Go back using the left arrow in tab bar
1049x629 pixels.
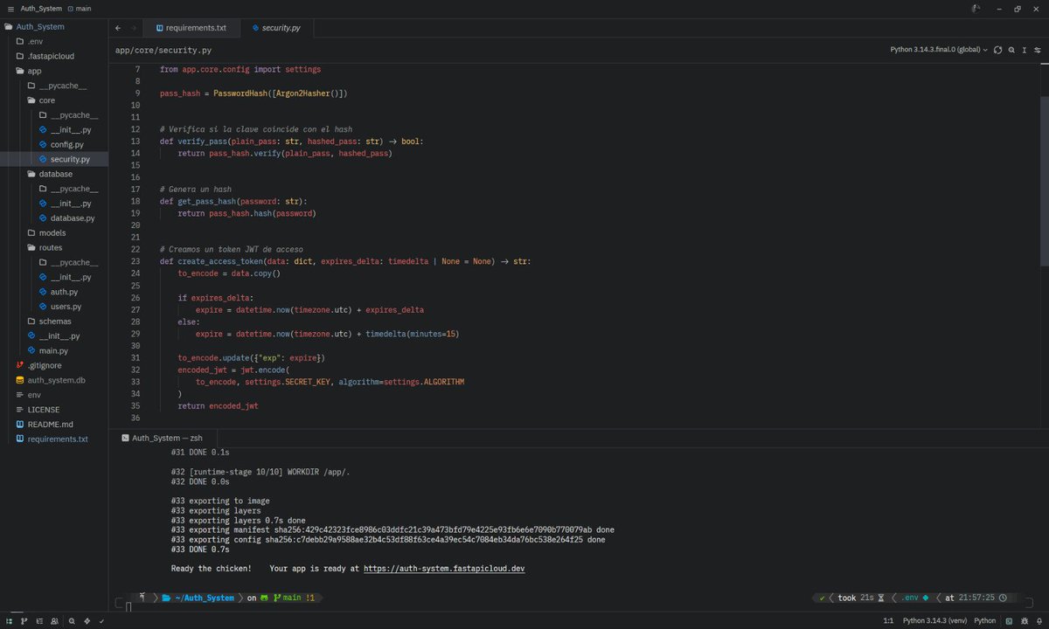click(120, 28)
